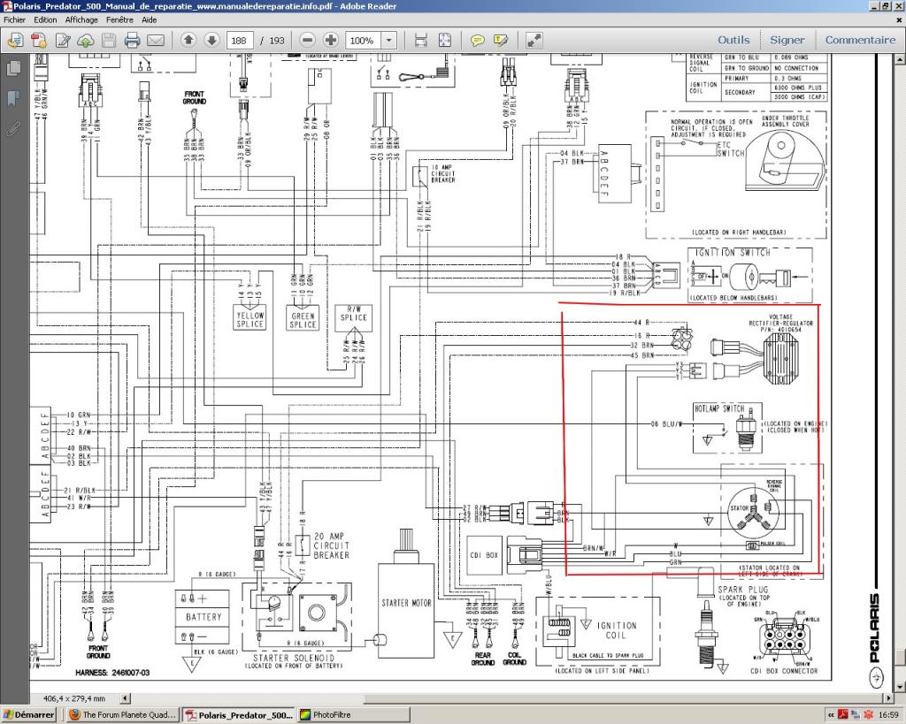Open attachments paperclip panel
The width and height of the screenshot is (906, 724).
pyautogui.click(x=13, y=129)
